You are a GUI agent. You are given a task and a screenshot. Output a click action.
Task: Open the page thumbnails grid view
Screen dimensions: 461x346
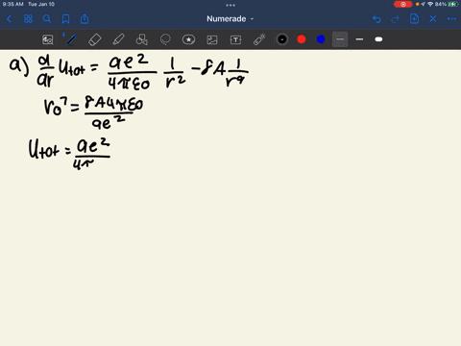[28, 19]
